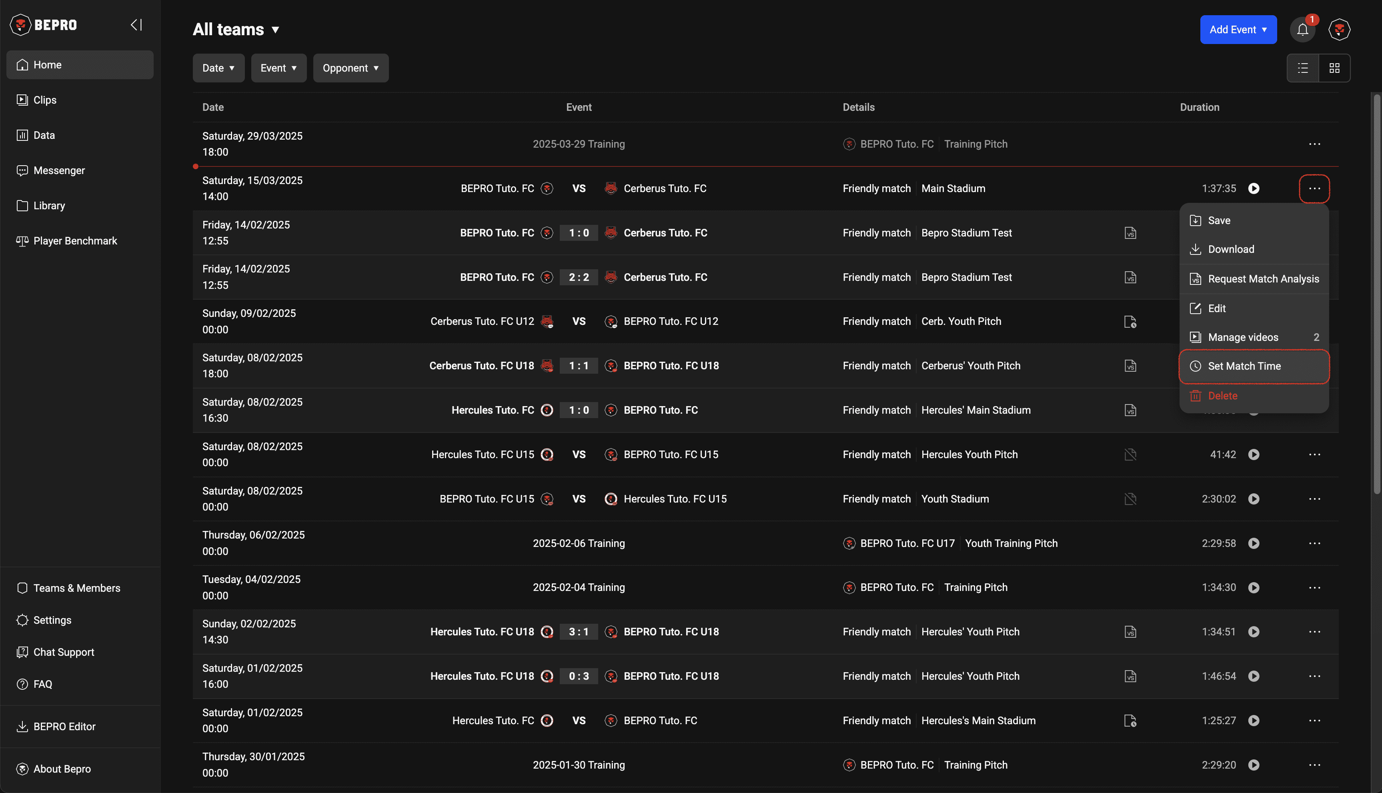Click the user profile avatar icon
Image resolution: width=1382 pixels, height=793 pixels.
click(x=1339, y=30)
